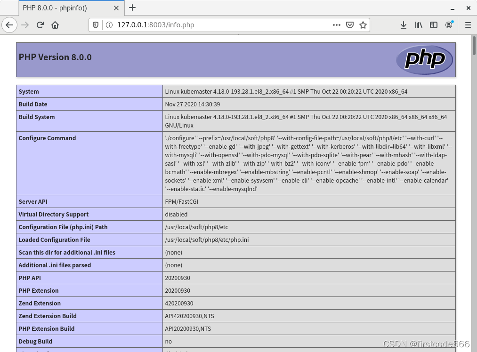Select the '/usr/local/soft/php8/etc' path value

196,227
